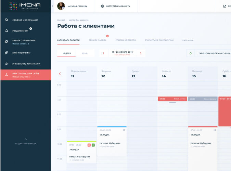Select Saturday 16 column header
The height and width of the screenshot is (171, 231).
pyautogui.click(x=224, y=74)
